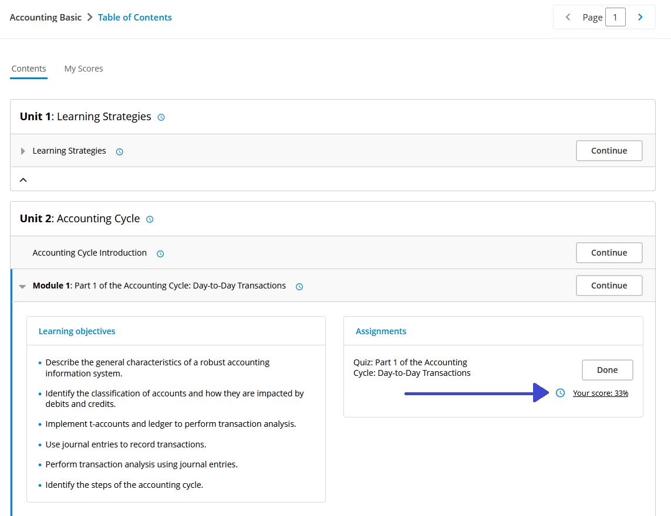
Task: Click clock icon next to Unit 1 heading
Action: (161, 117)
